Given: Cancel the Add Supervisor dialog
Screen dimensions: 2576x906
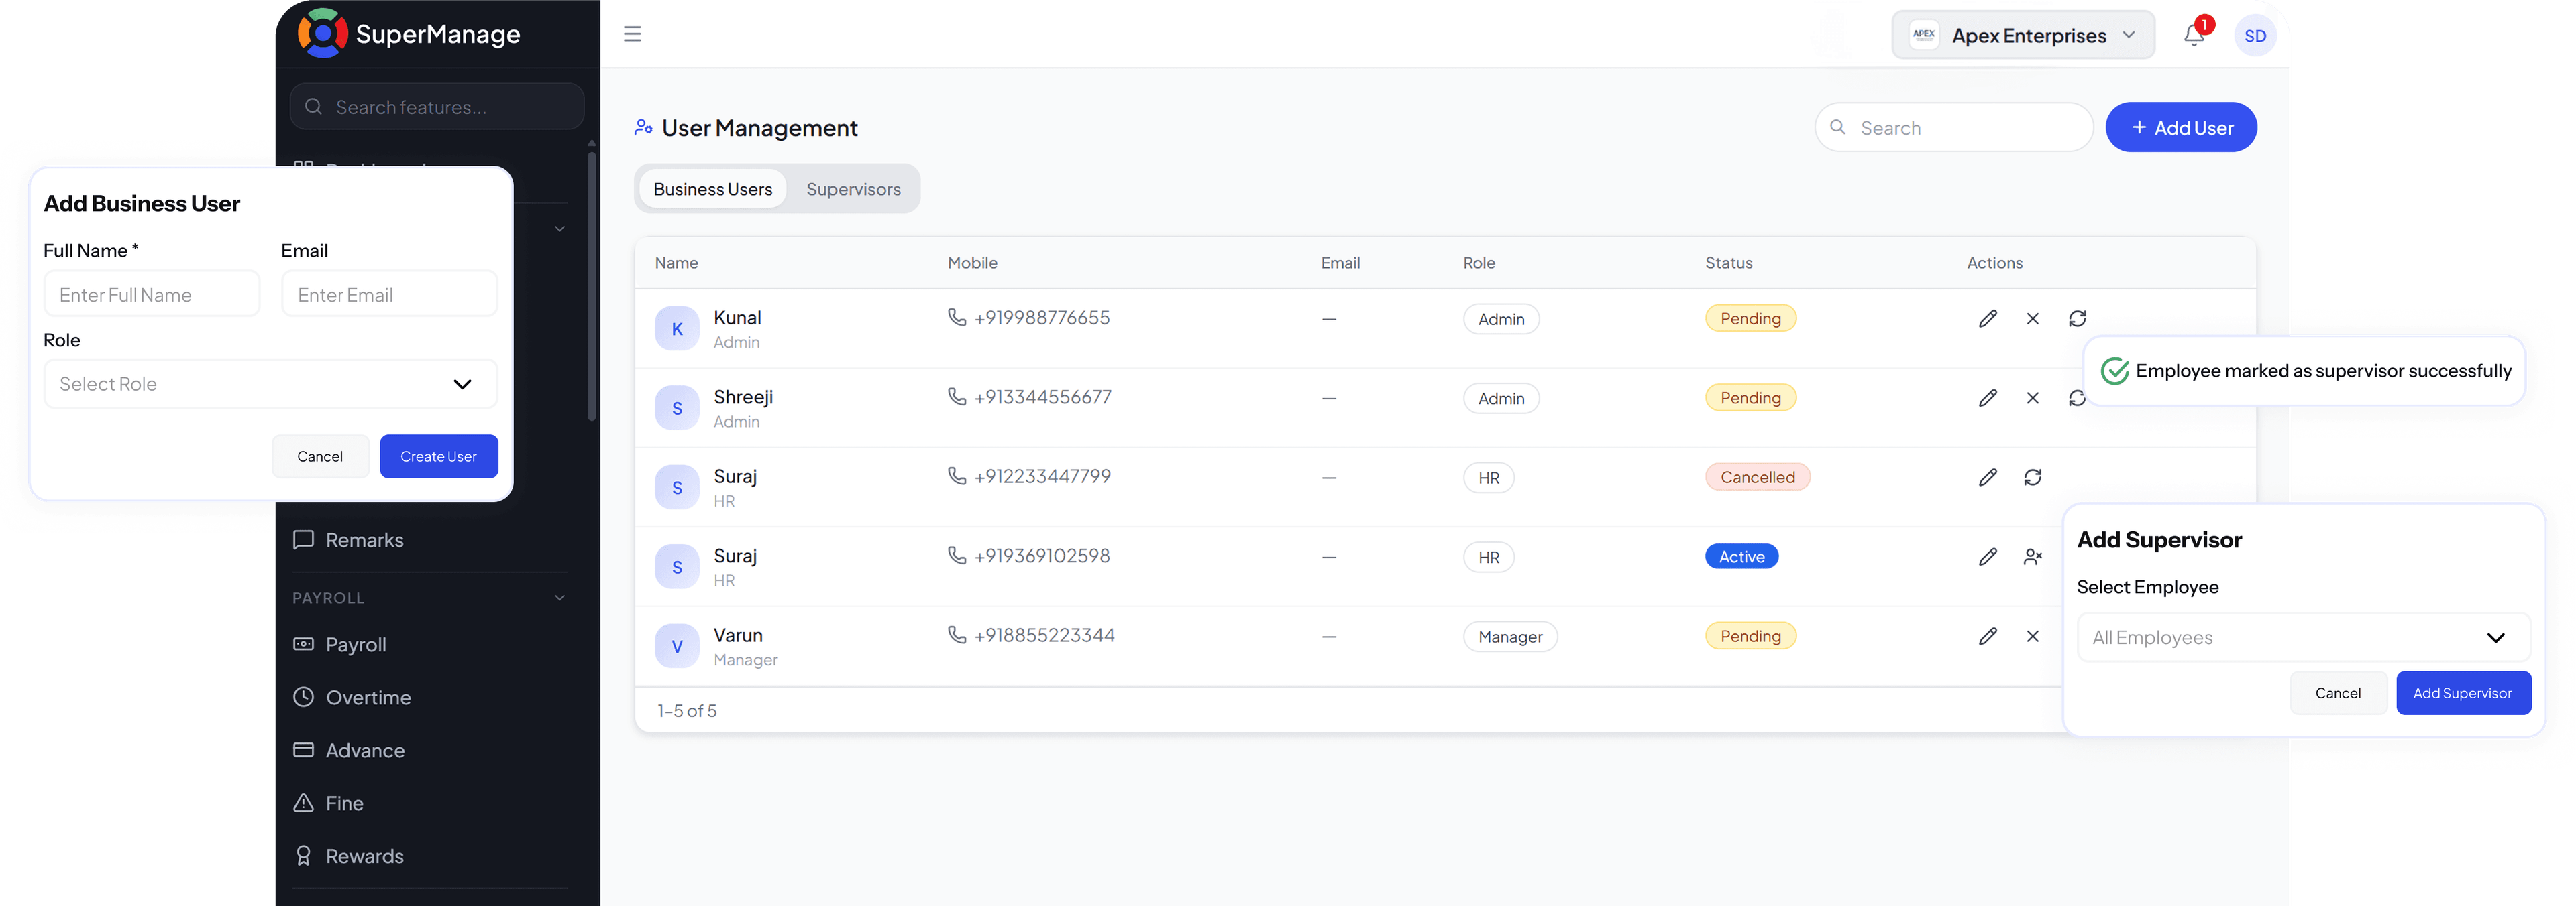Looking at the screenshot, I should tap(2338, 693).
